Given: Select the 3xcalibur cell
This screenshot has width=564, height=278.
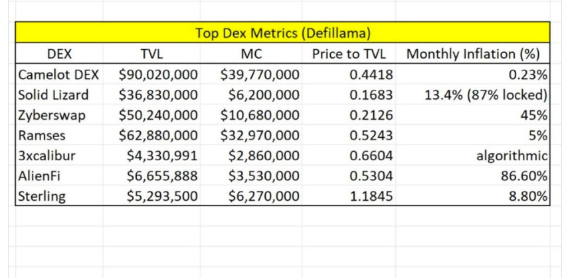Looking at the screenshot, I should point(59,156).
